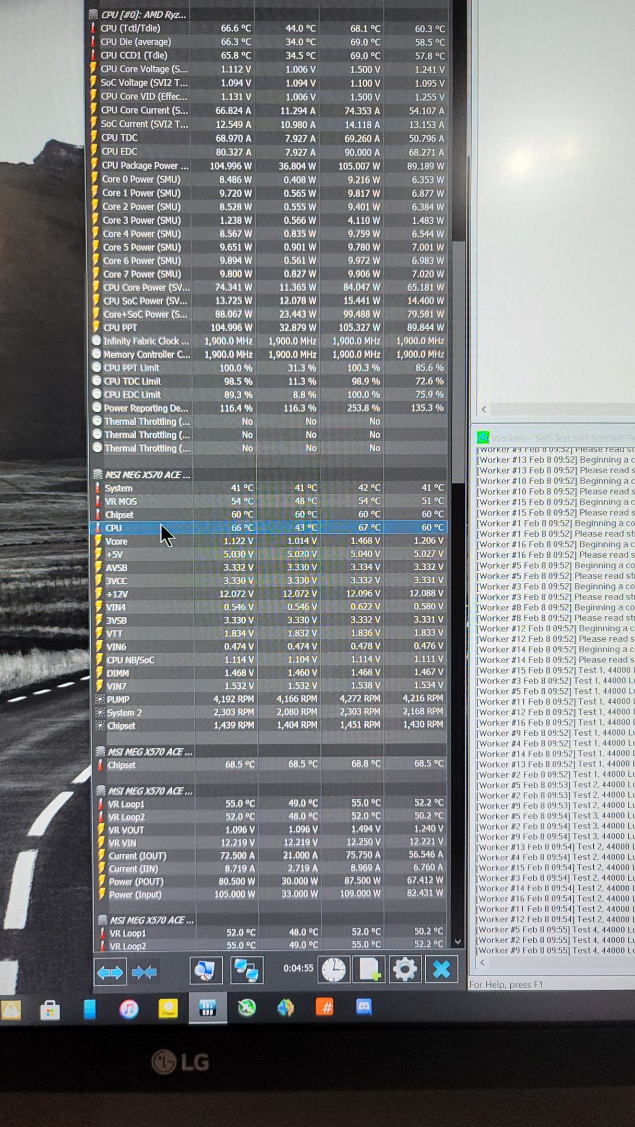Select the VR VOUT row
Viewport: 635px width, 1127px height.
(270, 829)
